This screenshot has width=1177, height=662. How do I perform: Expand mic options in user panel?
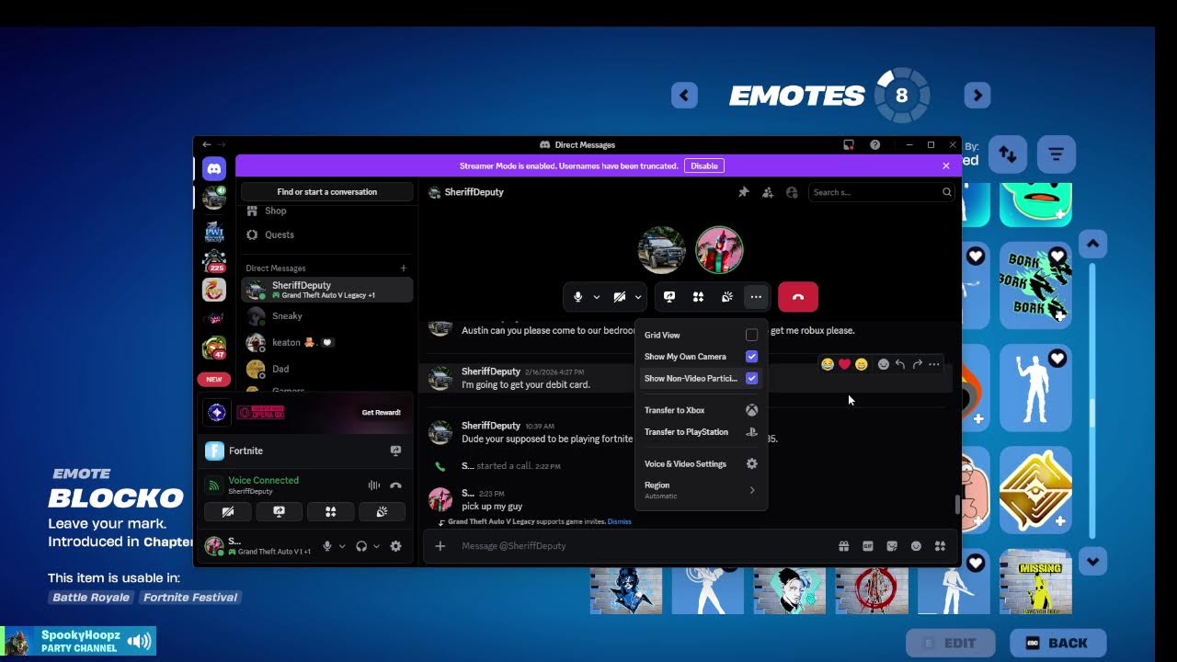tap(342, 546)
